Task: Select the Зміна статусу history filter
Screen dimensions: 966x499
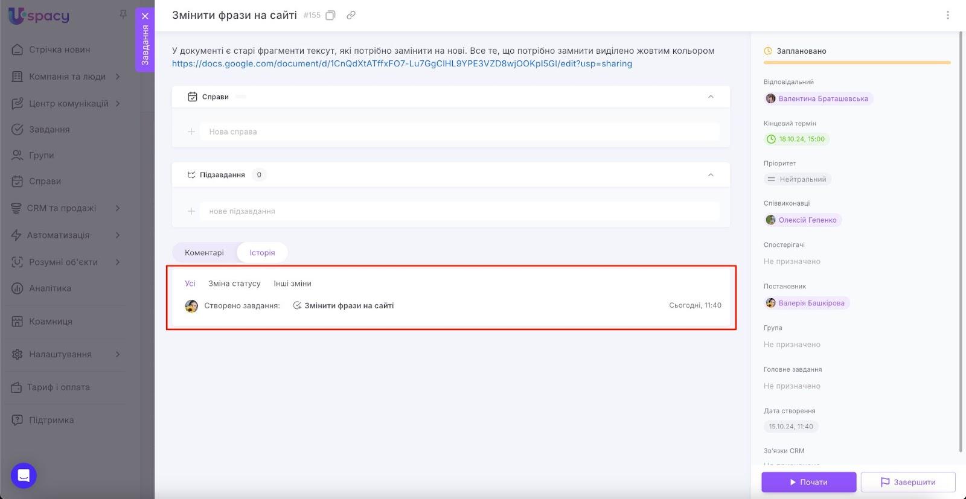Action: click(x=234, y=284)
